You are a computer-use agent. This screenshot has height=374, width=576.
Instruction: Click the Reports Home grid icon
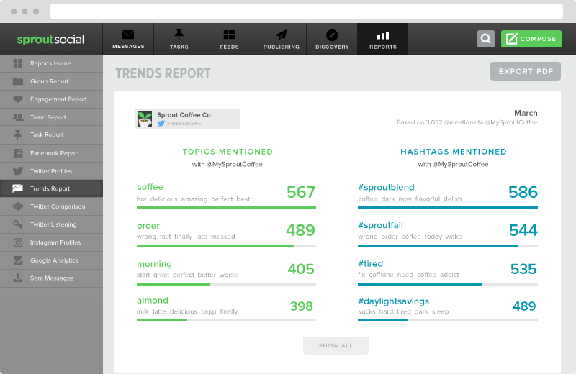click(x=17, y=63)
